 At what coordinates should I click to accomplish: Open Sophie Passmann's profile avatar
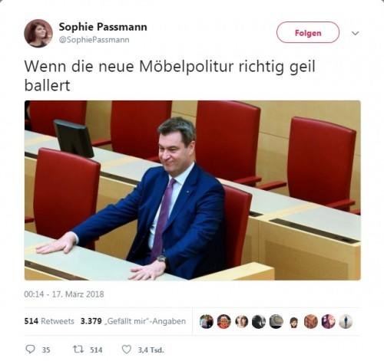pos(38,33)
